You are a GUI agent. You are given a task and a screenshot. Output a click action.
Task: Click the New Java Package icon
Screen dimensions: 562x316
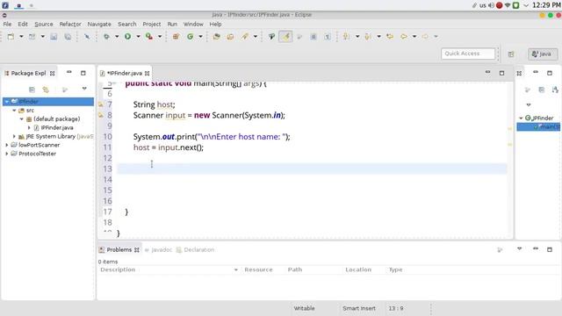(x=176, y=37)
